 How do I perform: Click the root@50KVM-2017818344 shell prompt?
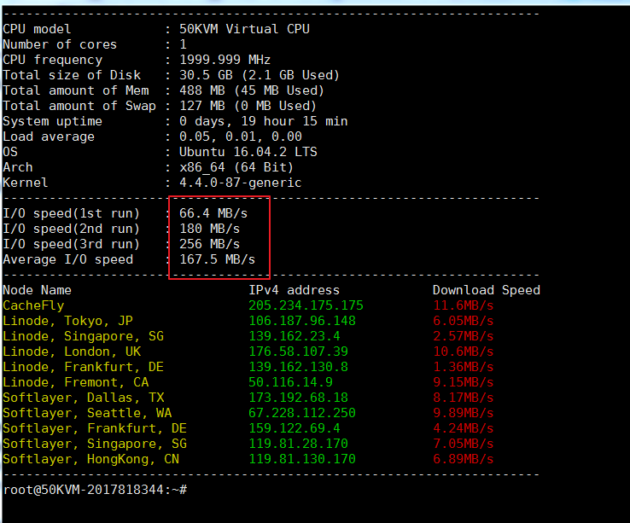point(95,490)
